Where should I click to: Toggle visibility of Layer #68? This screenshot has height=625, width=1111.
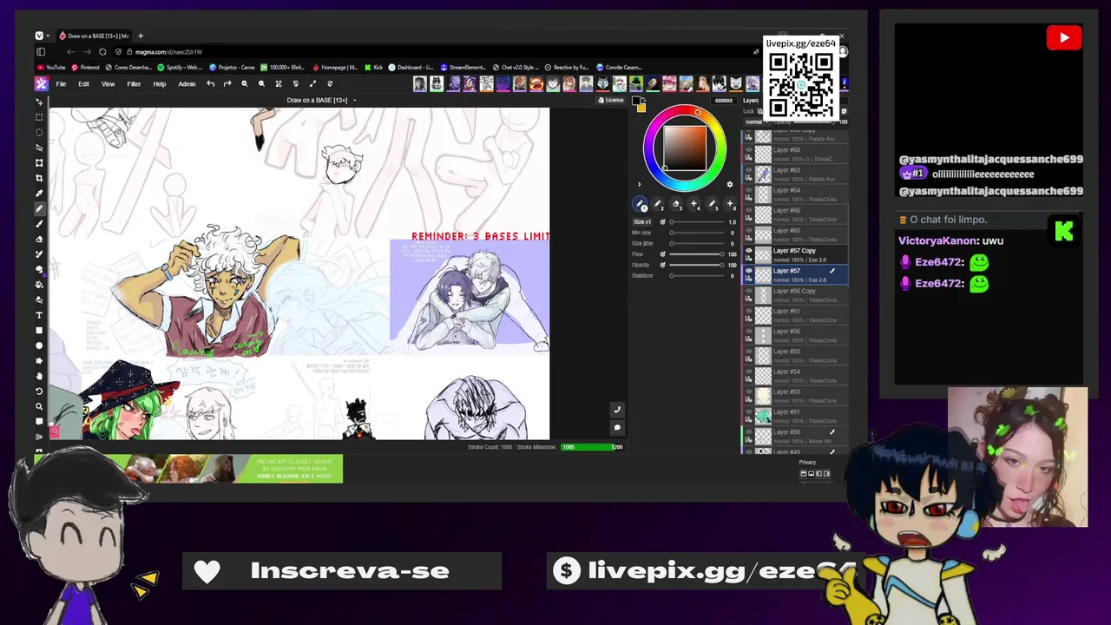pyautogui.click(x=749, y=150)
